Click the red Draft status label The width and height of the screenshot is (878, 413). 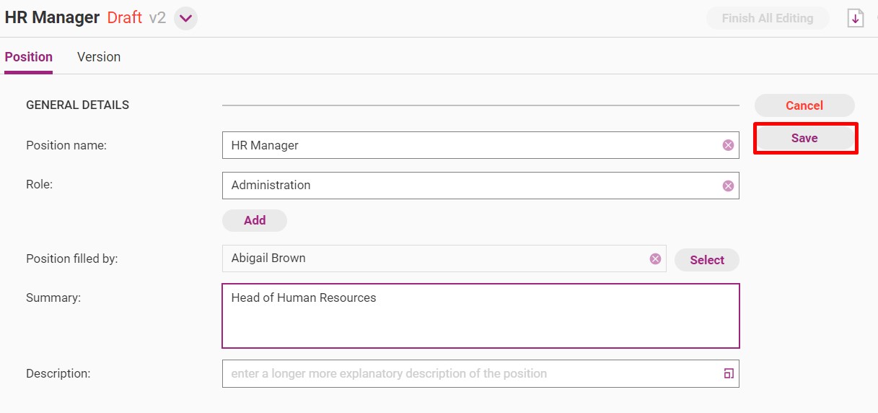pyautogui.click(x=125, y=18)
